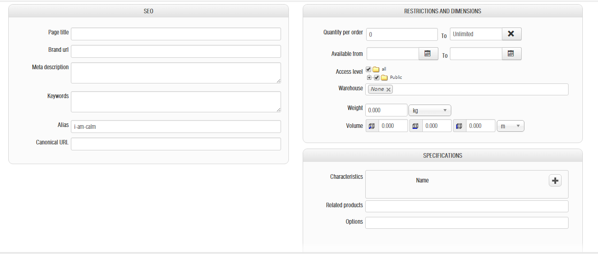Click the Public folder label in Access level
The width and height of the screenshot is (598, 254).
coord(396,77)
